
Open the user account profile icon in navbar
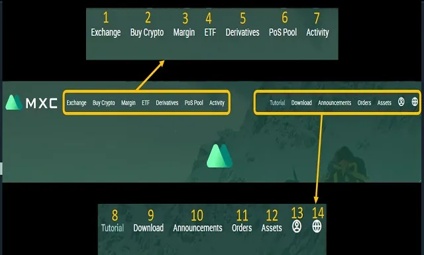pyautogui.click(x=401, y=102)
